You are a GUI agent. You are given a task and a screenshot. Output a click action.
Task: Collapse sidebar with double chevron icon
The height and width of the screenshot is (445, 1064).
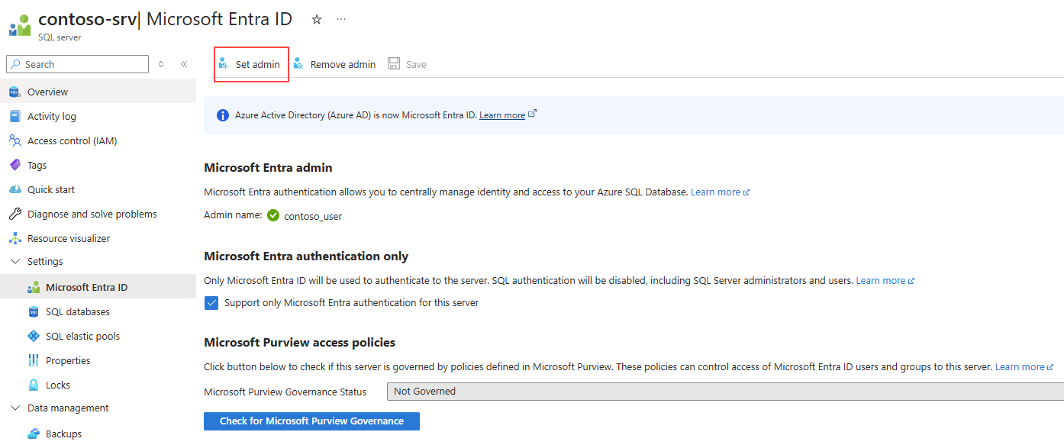[184, 64]
